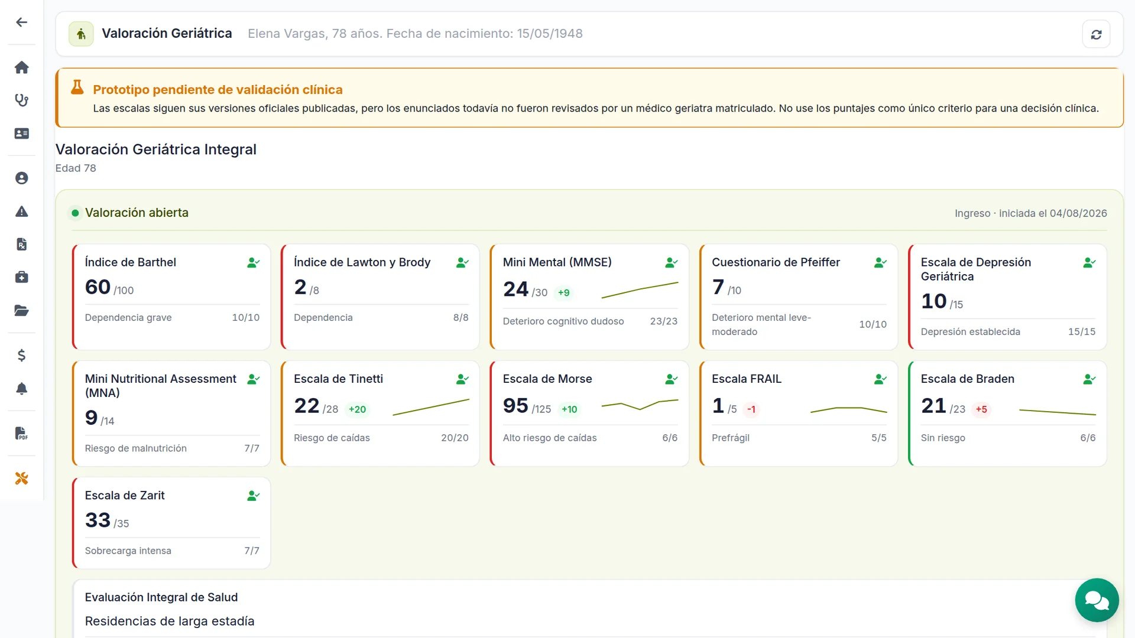Image resolution: width=1135 pixels, height=638 pixels.
Task: Open the notifications bell icon
Action: pyautogui.click(x=21, y=388)
